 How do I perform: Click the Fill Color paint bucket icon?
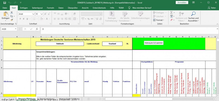(41, 19)
